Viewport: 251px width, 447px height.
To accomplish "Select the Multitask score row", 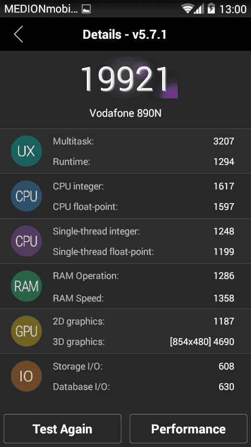I will [x=143, y=141].
